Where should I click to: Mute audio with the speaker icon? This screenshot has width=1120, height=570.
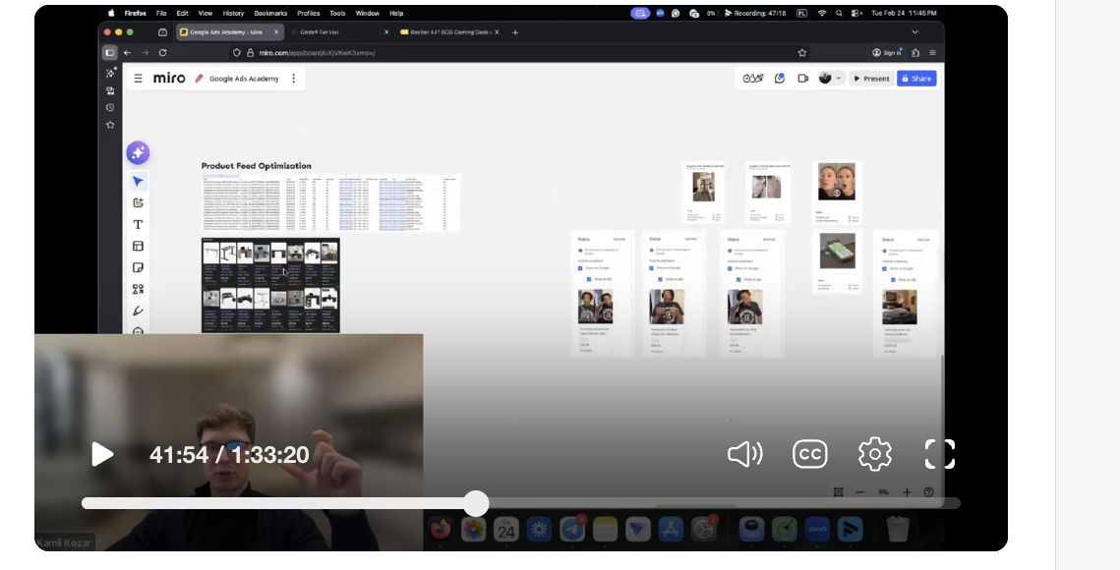click(x=744, y=454)
